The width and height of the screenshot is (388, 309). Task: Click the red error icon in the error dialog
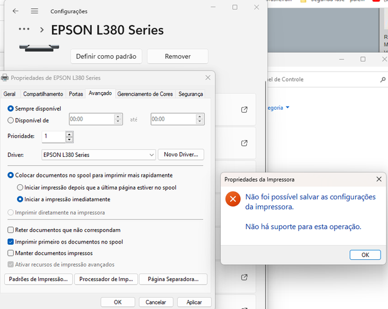pyautogui.click(x=233, y=199)
